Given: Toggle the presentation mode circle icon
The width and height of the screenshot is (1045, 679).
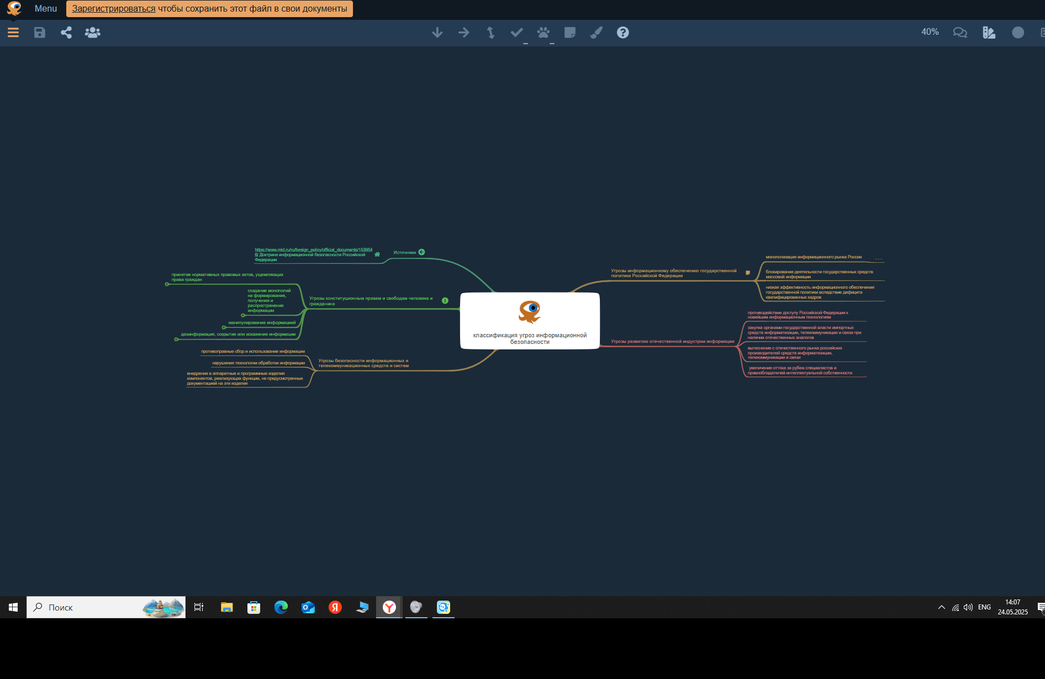Looking at the screenshot, I should (1018, 33).
